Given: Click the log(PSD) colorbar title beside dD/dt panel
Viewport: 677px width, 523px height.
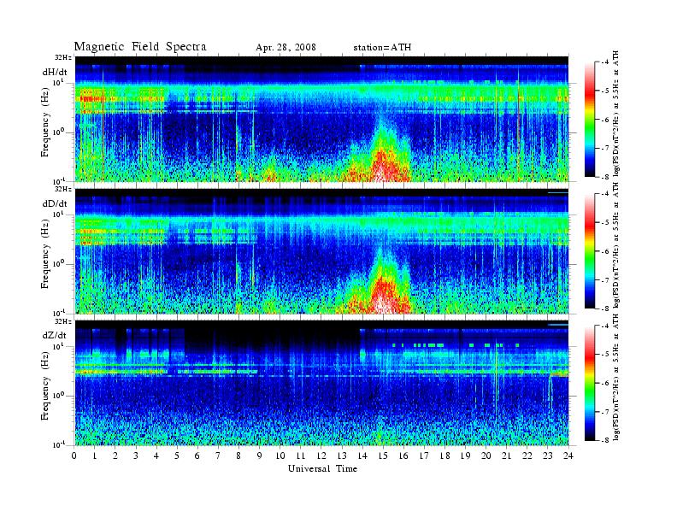Looking at the screenshot, I should (616, 245).
